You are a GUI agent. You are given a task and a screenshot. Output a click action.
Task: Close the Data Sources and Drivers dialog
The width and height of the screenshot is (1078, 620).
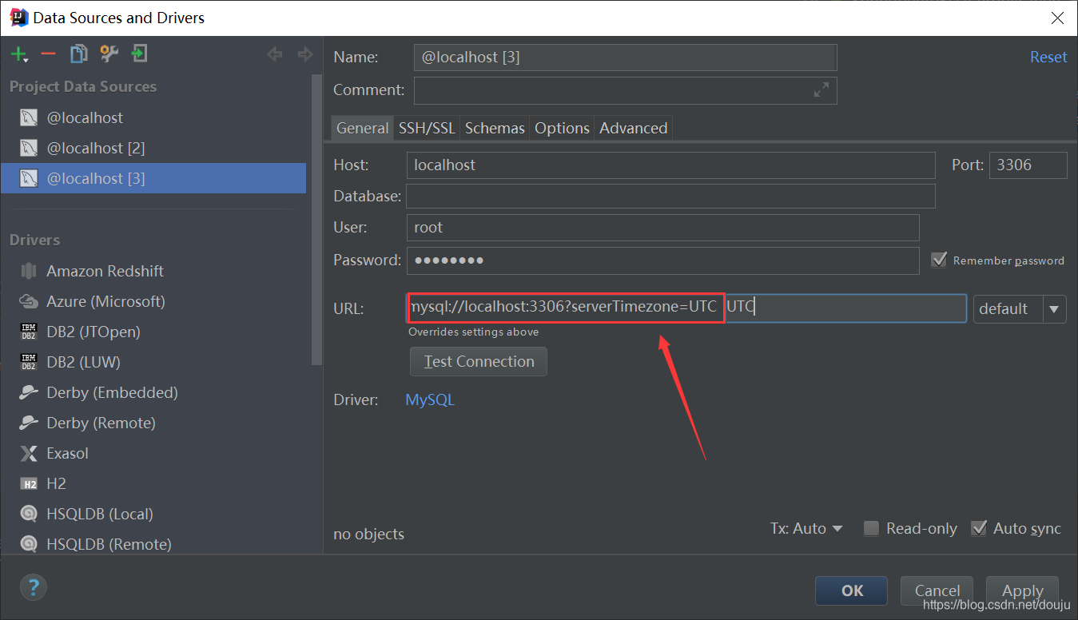(x=1056, y=18)
